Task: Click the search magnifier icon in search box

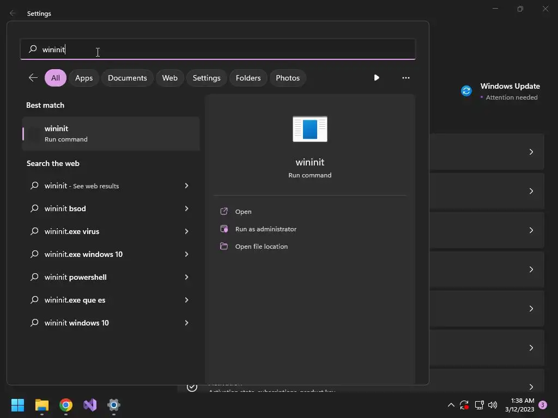Action: [33, 48]
